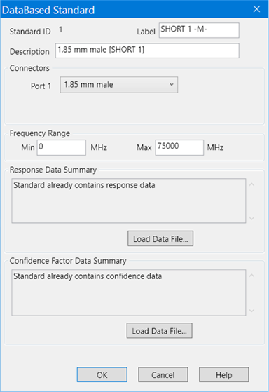Load Data File for response data
269x392 pixels.
click(x=160, y=238)
